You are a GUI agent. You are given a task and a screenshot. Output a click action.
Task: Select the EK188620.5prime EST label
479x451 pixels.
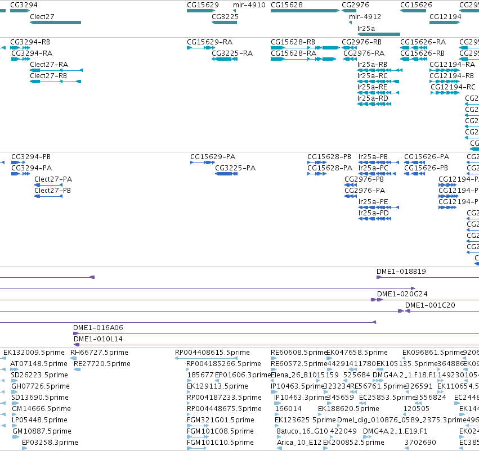click(x=348, y=409)
